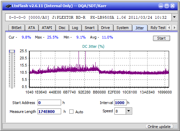This screenshot has height=131, width=180.
Task: Open the Log tab
Action: tap(75, 28)
